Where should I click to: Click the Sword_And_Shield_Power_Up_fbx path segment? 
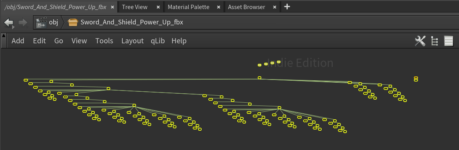coord(132,22)
